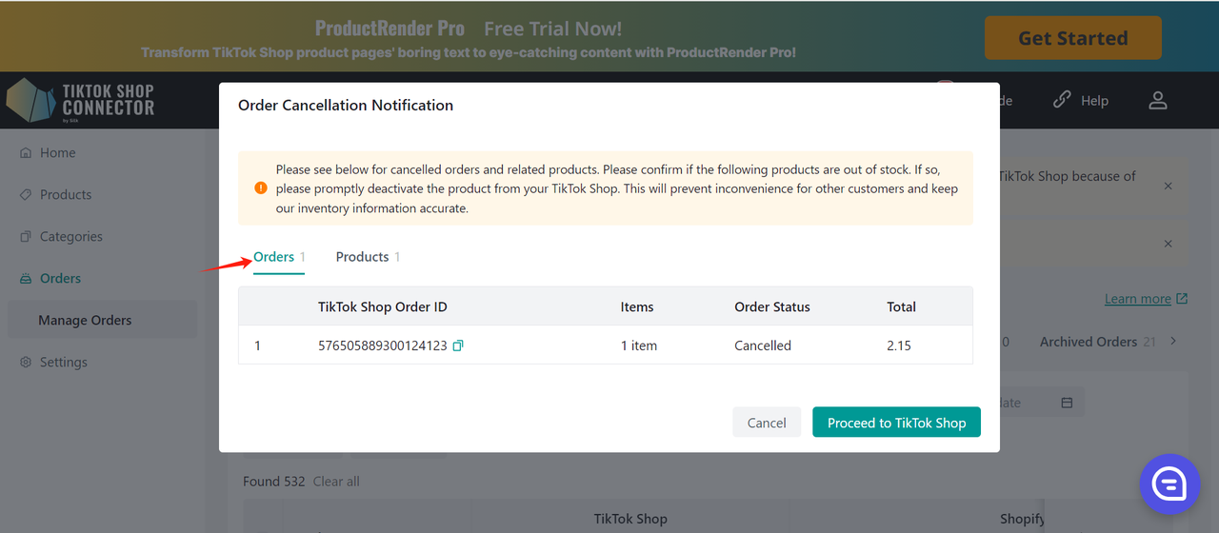This screenshot has width=1219, height=533.
Task: Open the chat support widget
Action: (1169, 484)
